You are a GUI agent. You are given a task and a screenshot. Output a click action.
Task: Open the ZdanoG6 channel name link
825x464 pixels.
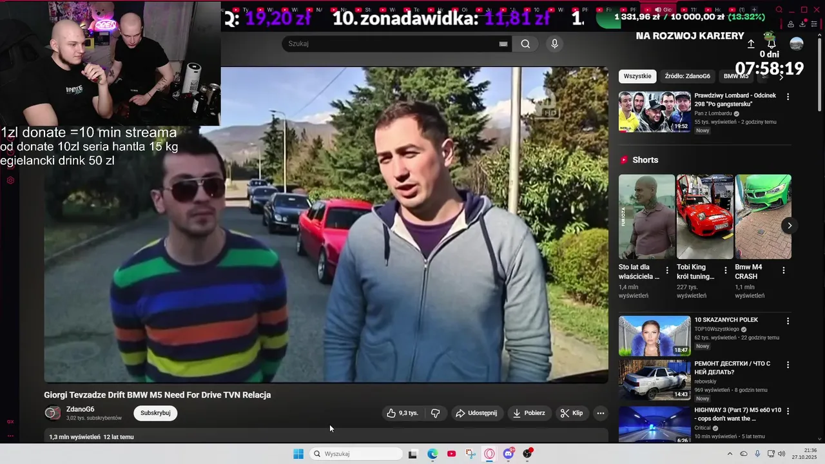(x=81, y=409)
